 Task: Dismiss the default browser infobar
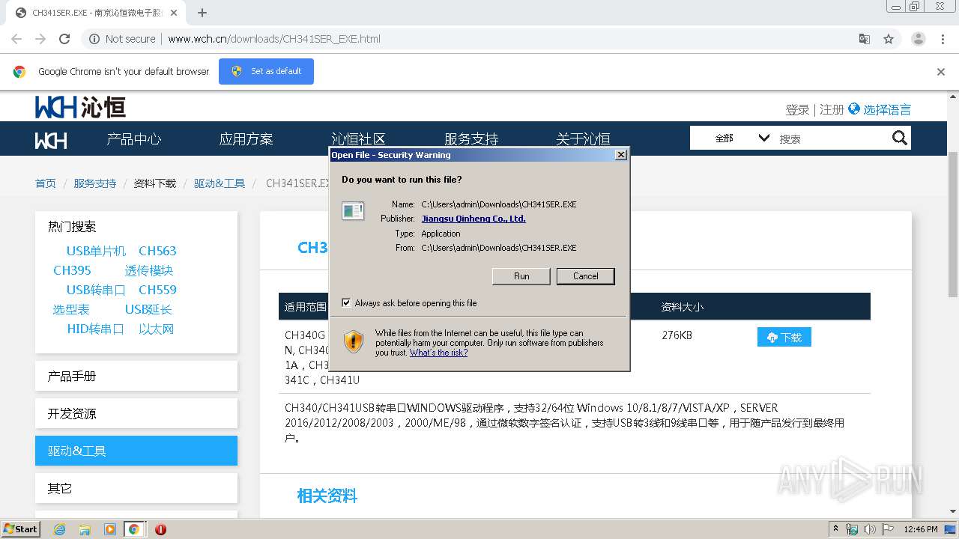click(x=941, y=72)
